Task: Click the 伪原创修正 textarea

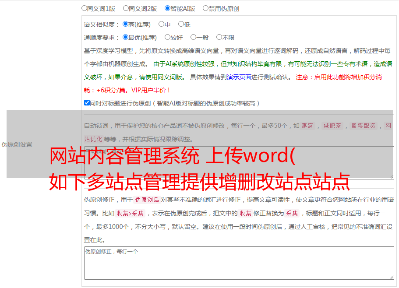Action: tap(239, 263)
